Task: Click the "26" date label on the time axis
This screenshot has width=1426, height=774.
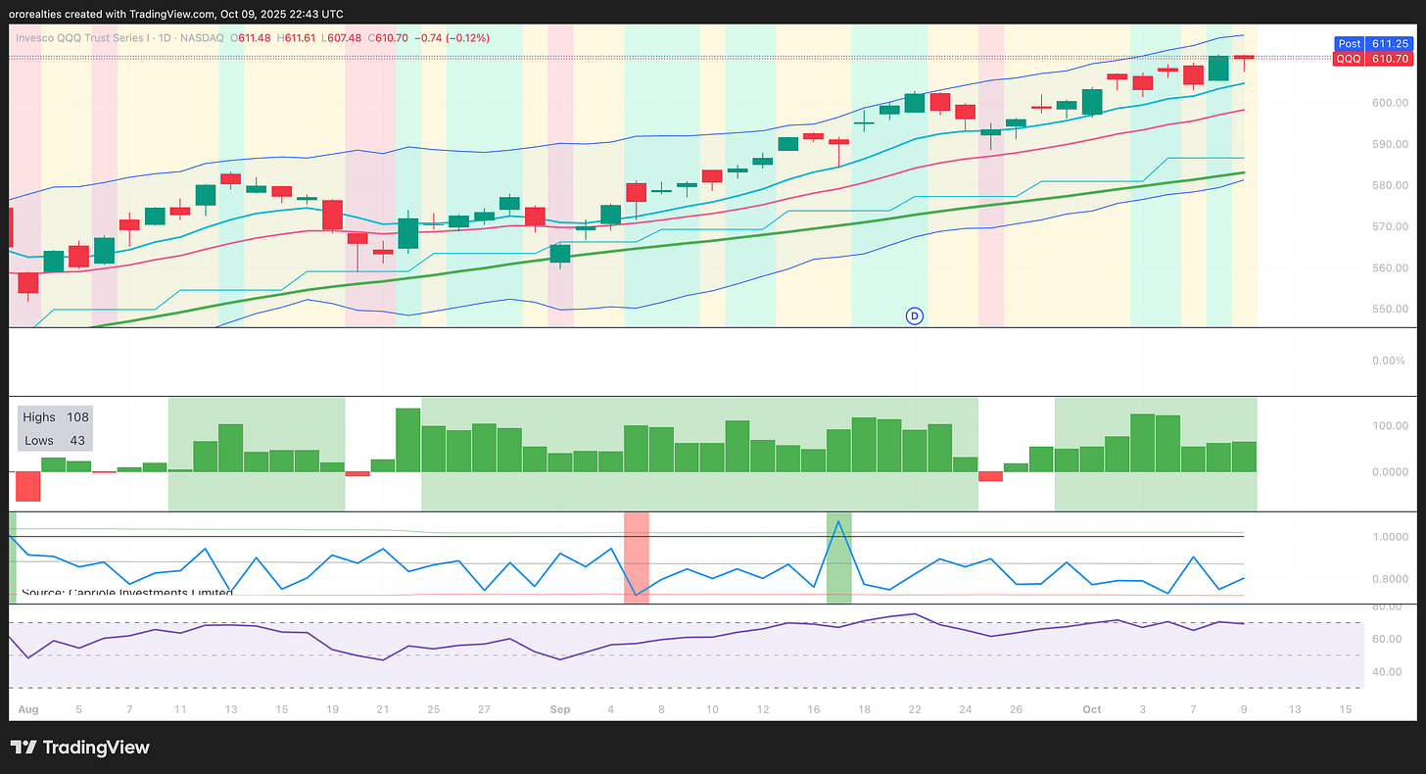Action: point(1017,709)
